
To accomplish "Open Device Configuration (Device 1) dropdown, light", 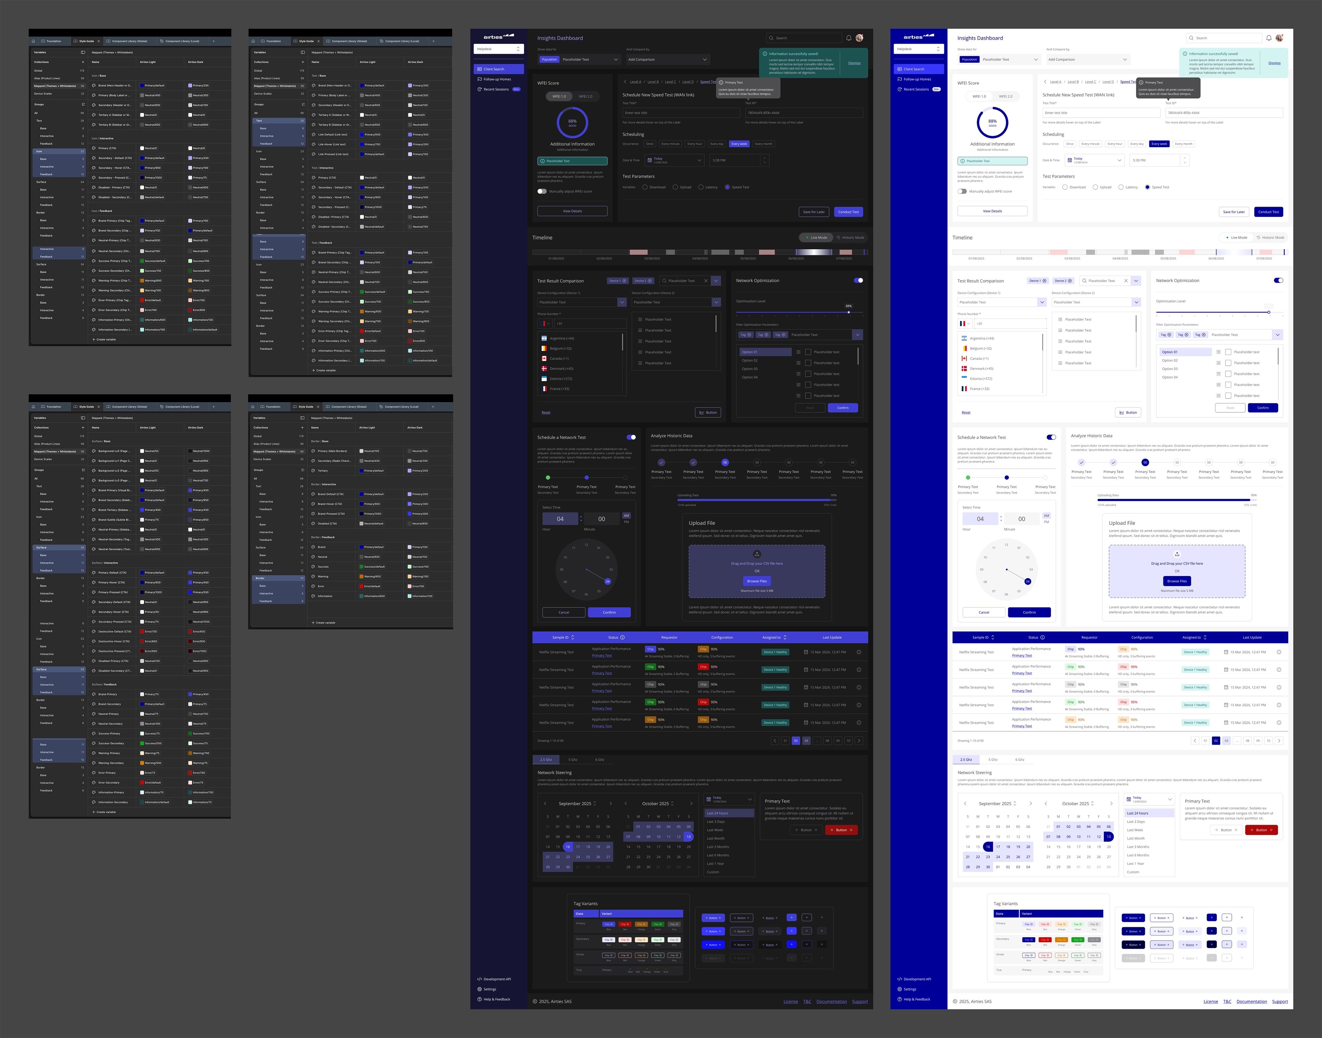I will 1001,302.
